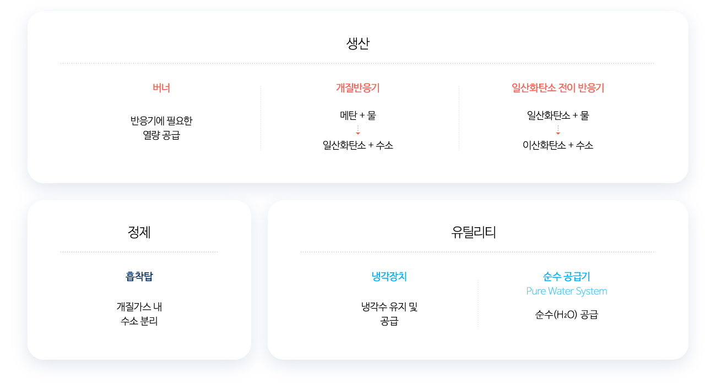Click the 냉각수 유지 및 공급 description

(x=389, y=313)
